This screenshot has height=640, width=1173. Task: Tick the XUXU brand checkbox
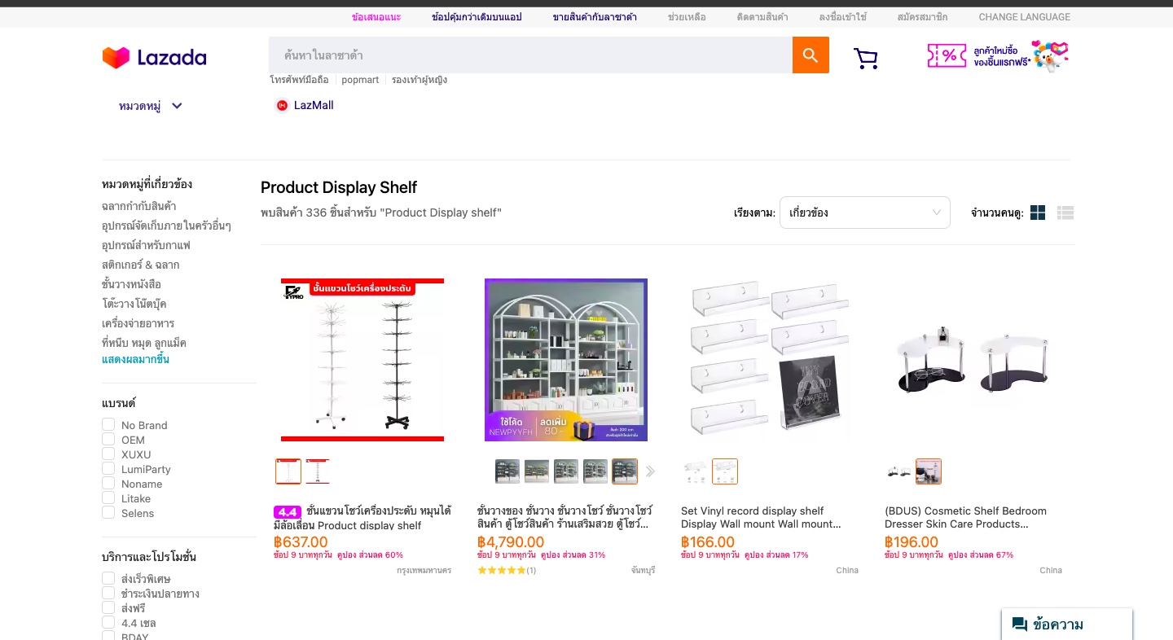[x=108, y=454]
